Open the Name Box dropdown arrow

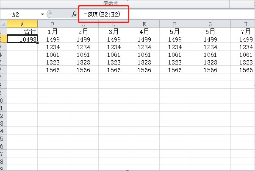point(42,14)
